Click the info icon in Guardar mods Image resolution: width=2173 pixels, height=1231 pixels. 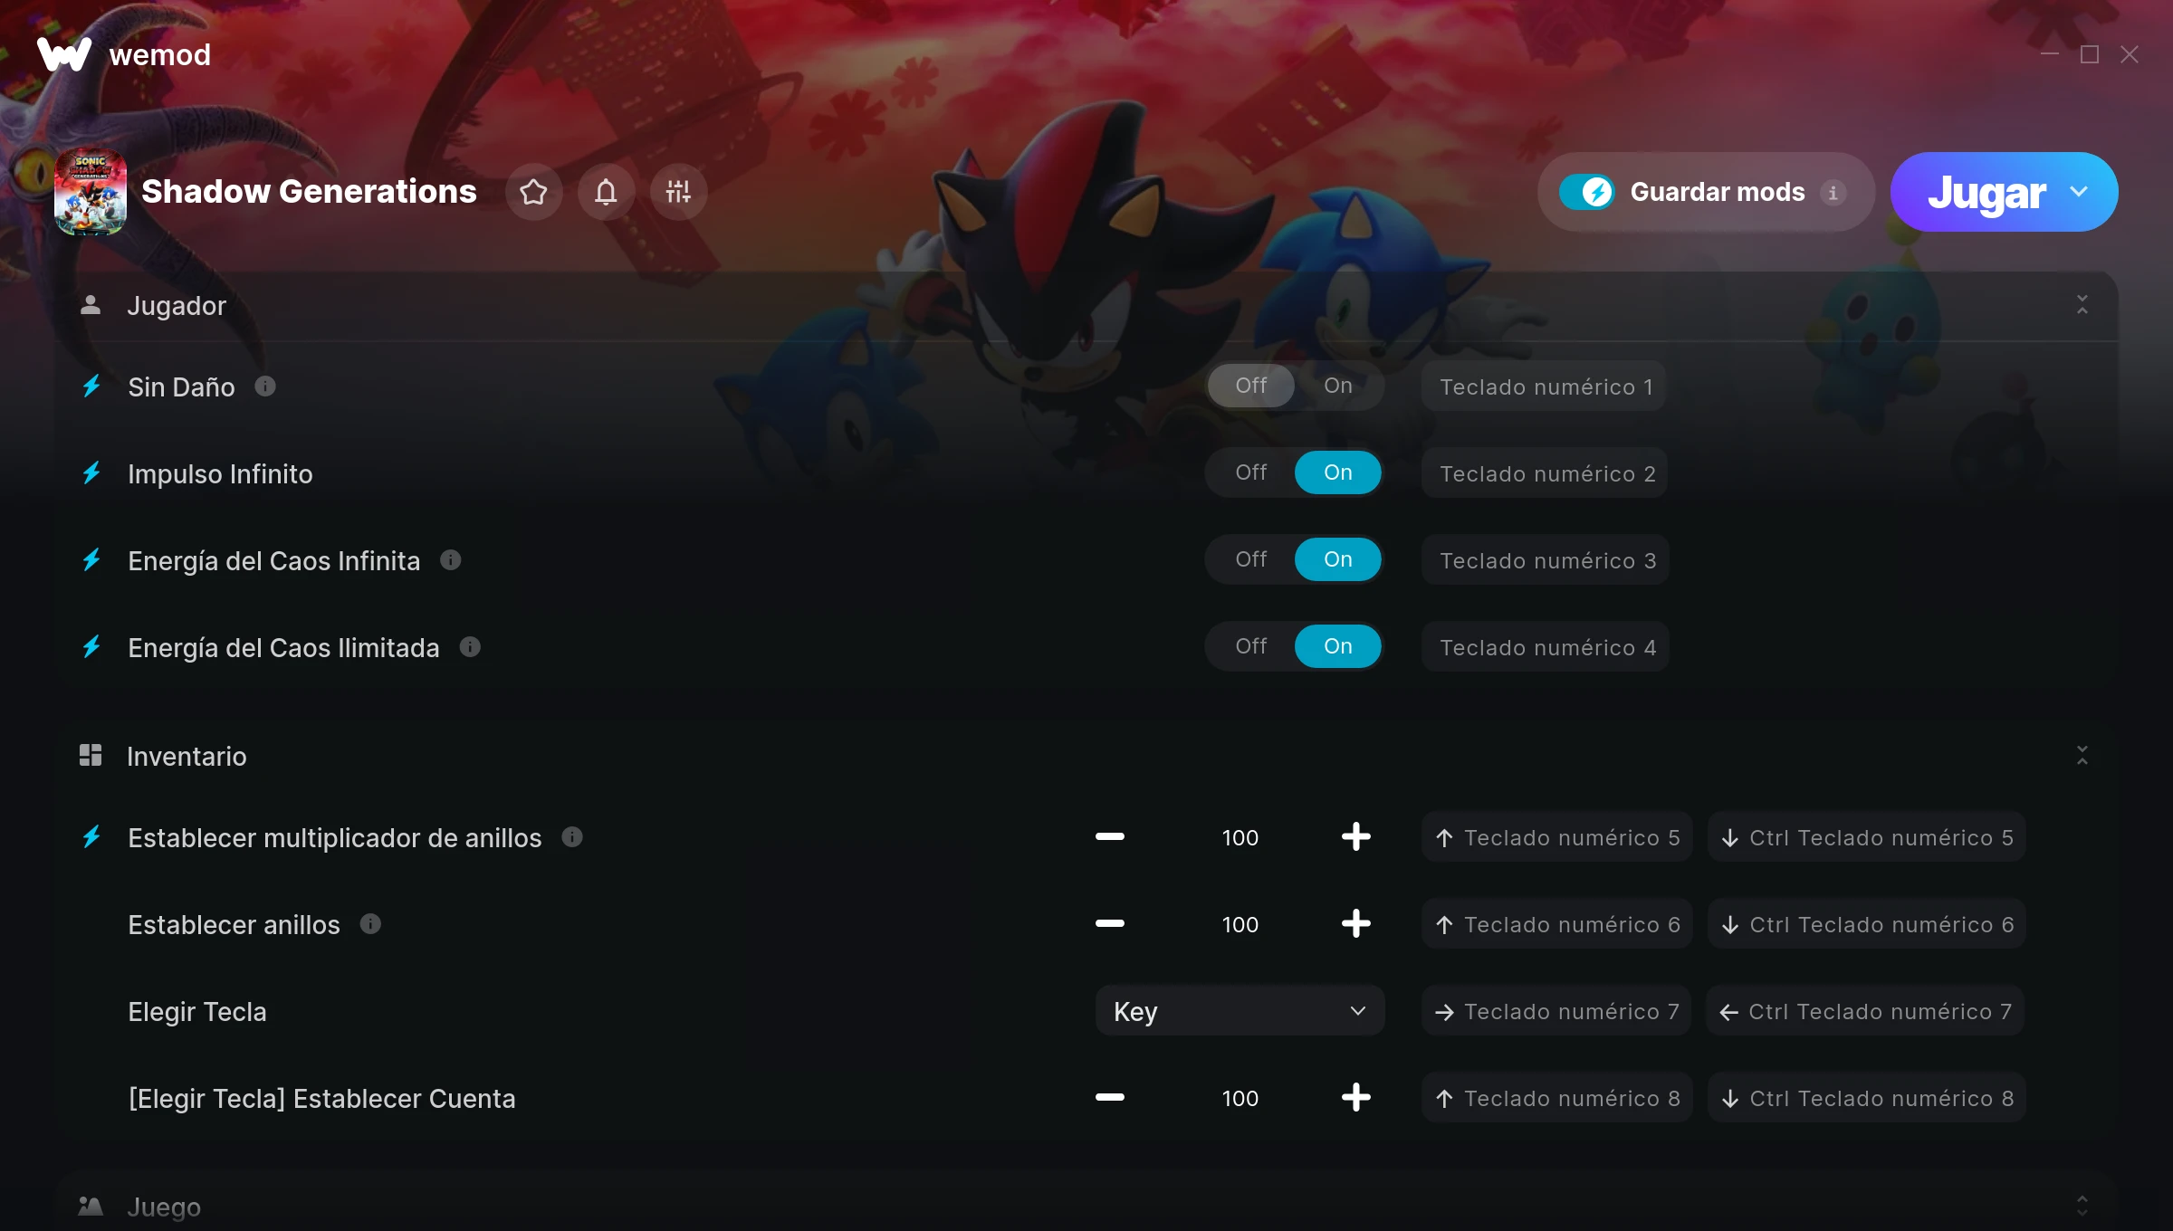[x=1833, y=193]
